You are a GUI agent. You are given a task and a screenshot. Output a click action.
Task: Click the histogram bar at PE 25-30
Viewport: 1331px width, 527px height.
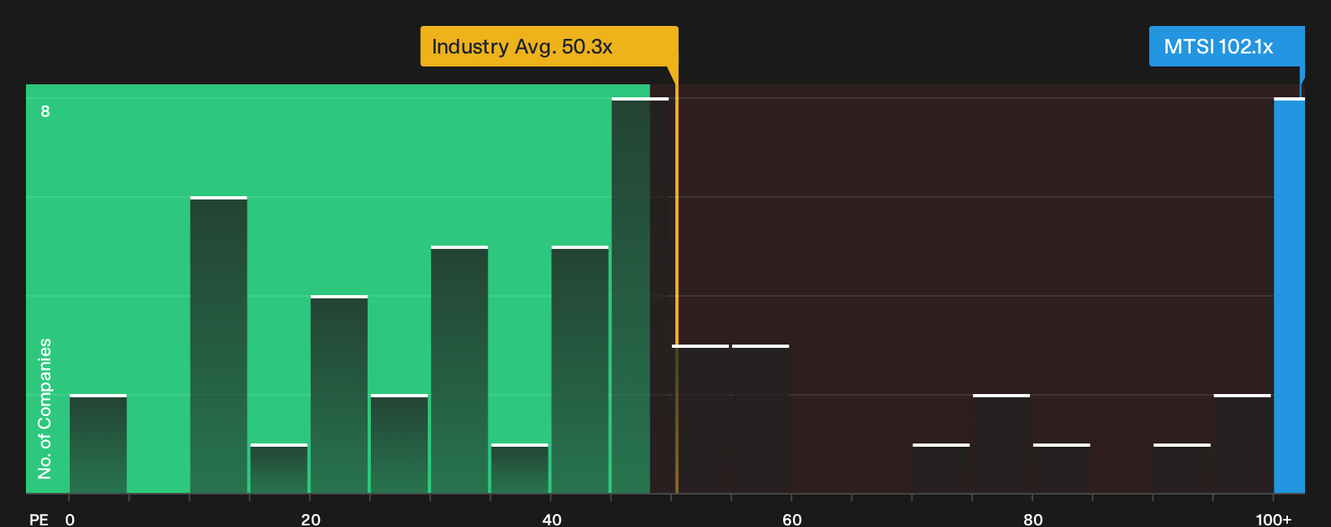point(399,443)
